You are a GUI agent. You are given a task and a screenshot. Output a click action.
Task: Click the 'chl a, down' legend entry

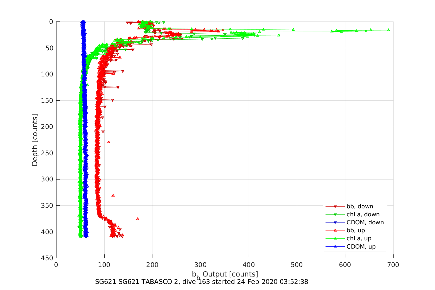[352, 215]
